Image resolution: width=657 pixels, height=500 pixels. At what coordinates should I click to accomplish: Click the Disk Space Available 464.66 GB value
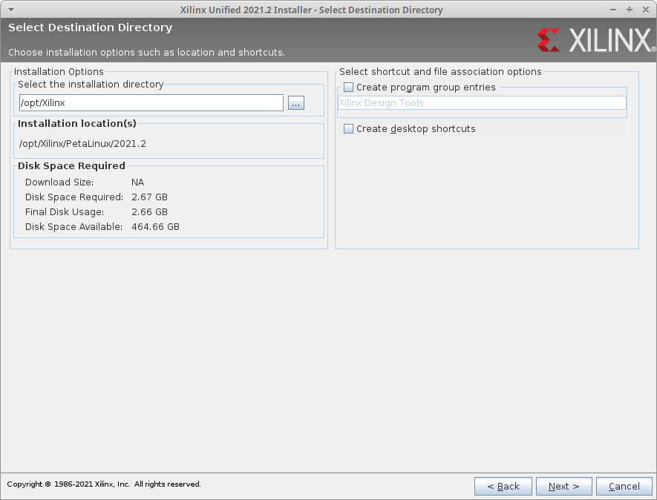click(155, 227)
